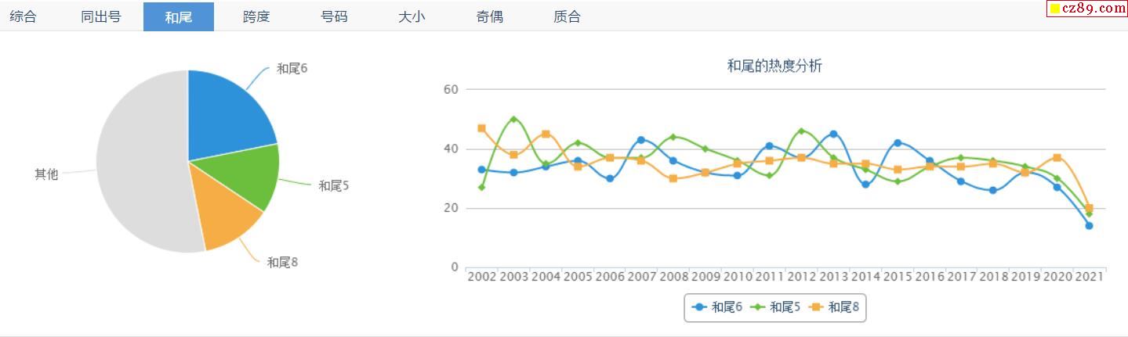Toggle 和尾6 series in chart legend
The width and height of the screenshot is (1128, 337).
[x=719, y=307]
